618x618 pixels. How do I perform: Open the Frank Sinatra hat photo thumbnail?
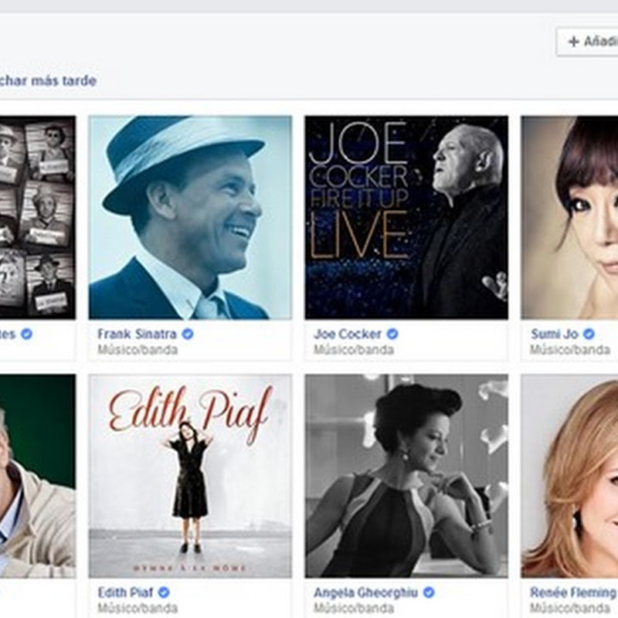[x=190, y=217]
